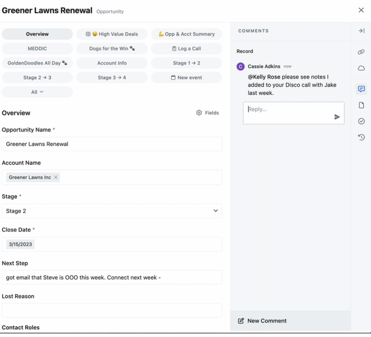Switch to the MEDDIC tab
The height and width of the screenshot is (337, 371).
coord(37,49)
